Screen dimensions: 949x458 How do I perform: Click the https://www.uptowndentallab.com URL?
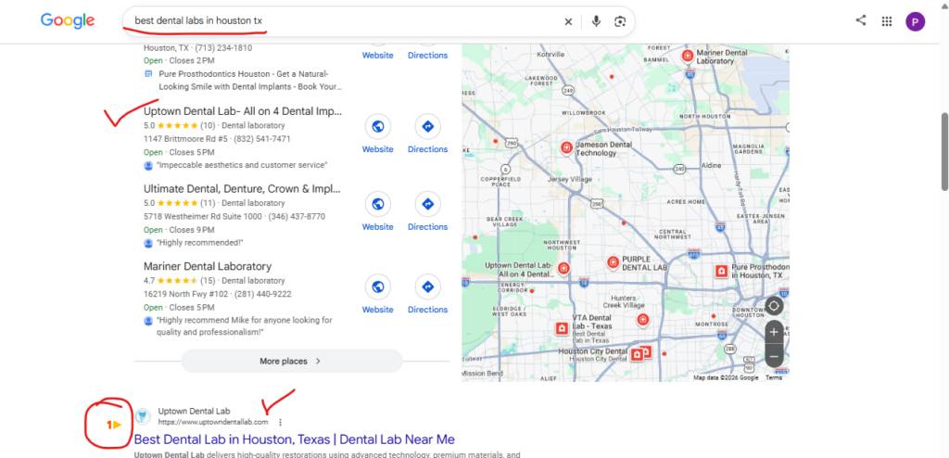(213, 422)
